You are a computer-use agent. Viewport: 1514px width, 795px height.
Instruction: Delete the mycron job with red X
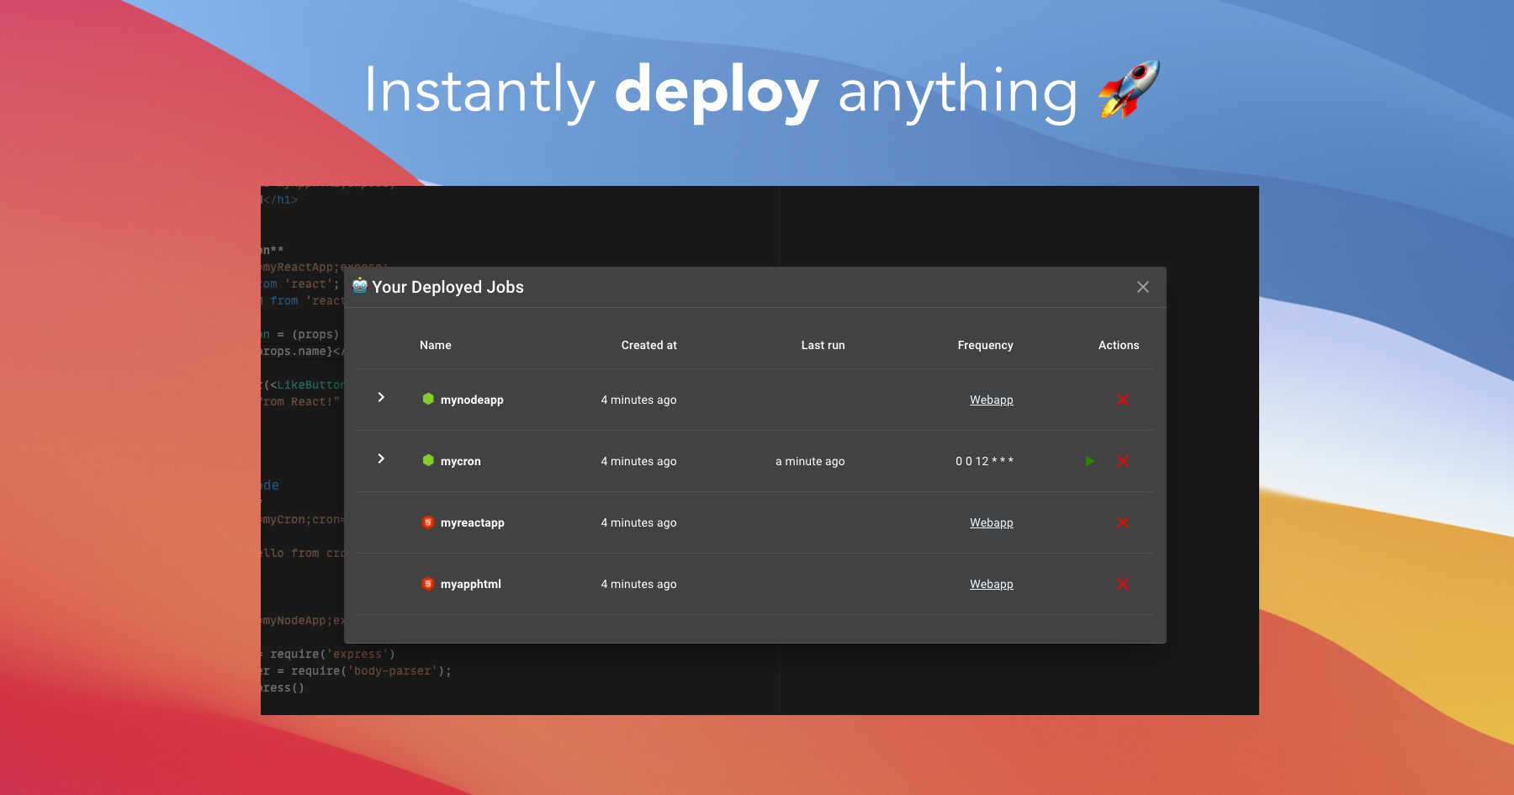(1122, 461)
